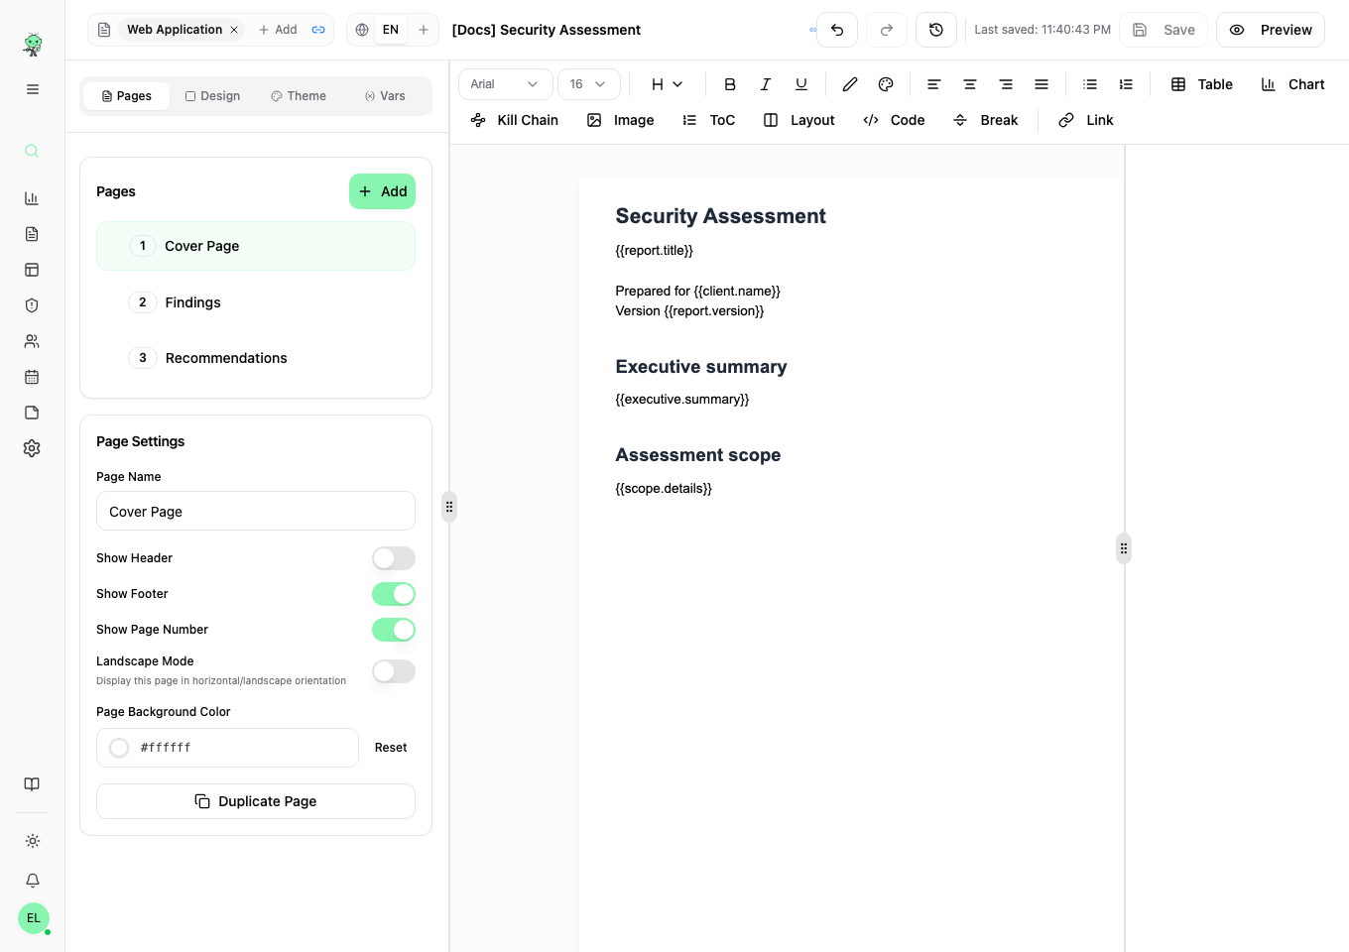Open the font size 16 dropdown
The image size is (1349, 952).
589,84
